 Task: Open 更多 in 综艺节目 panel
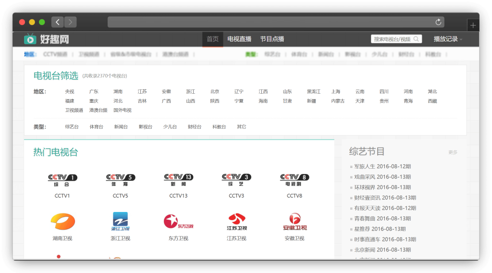click(x=453, y=152)
